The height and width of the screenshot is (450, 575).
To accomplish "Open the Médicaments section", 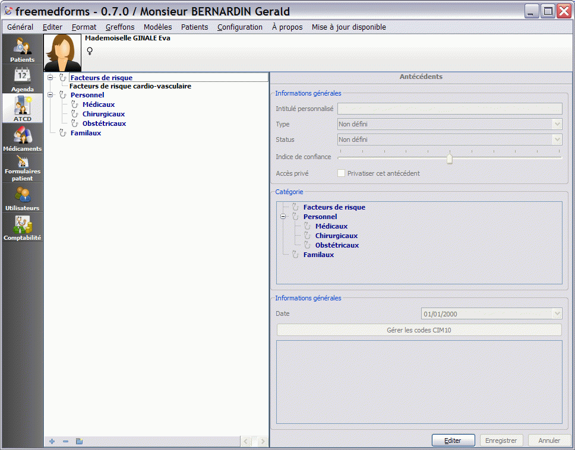I will pyautogui.click(x=23, y=138).
